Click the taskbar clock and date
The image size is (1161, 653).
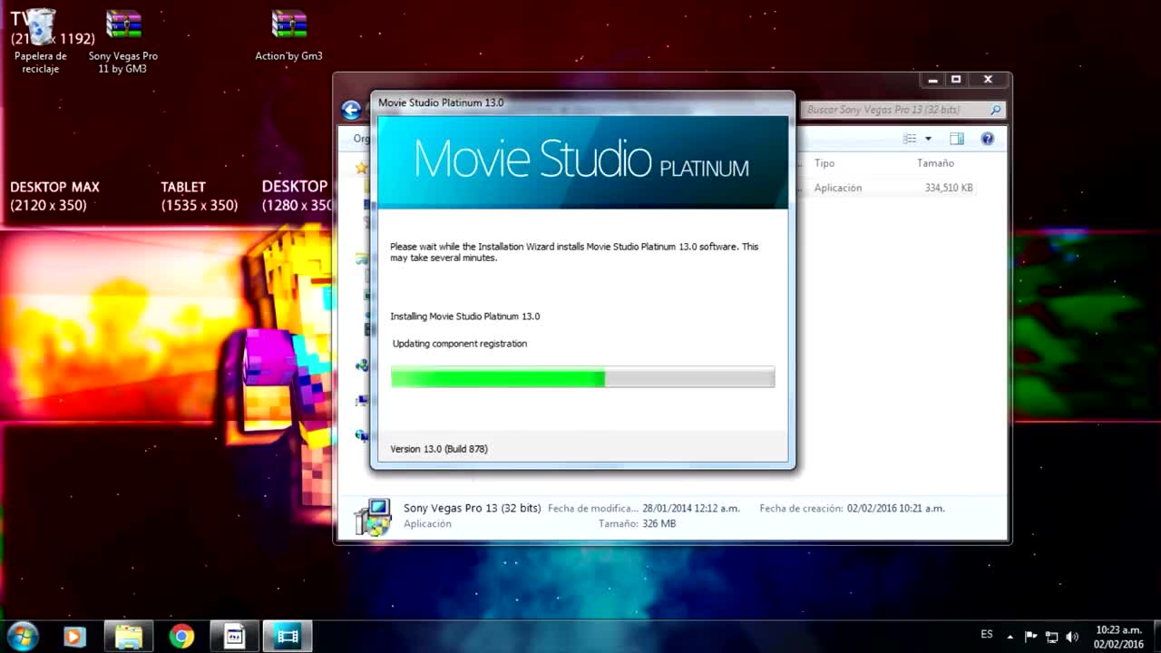tap(1117, 637)
